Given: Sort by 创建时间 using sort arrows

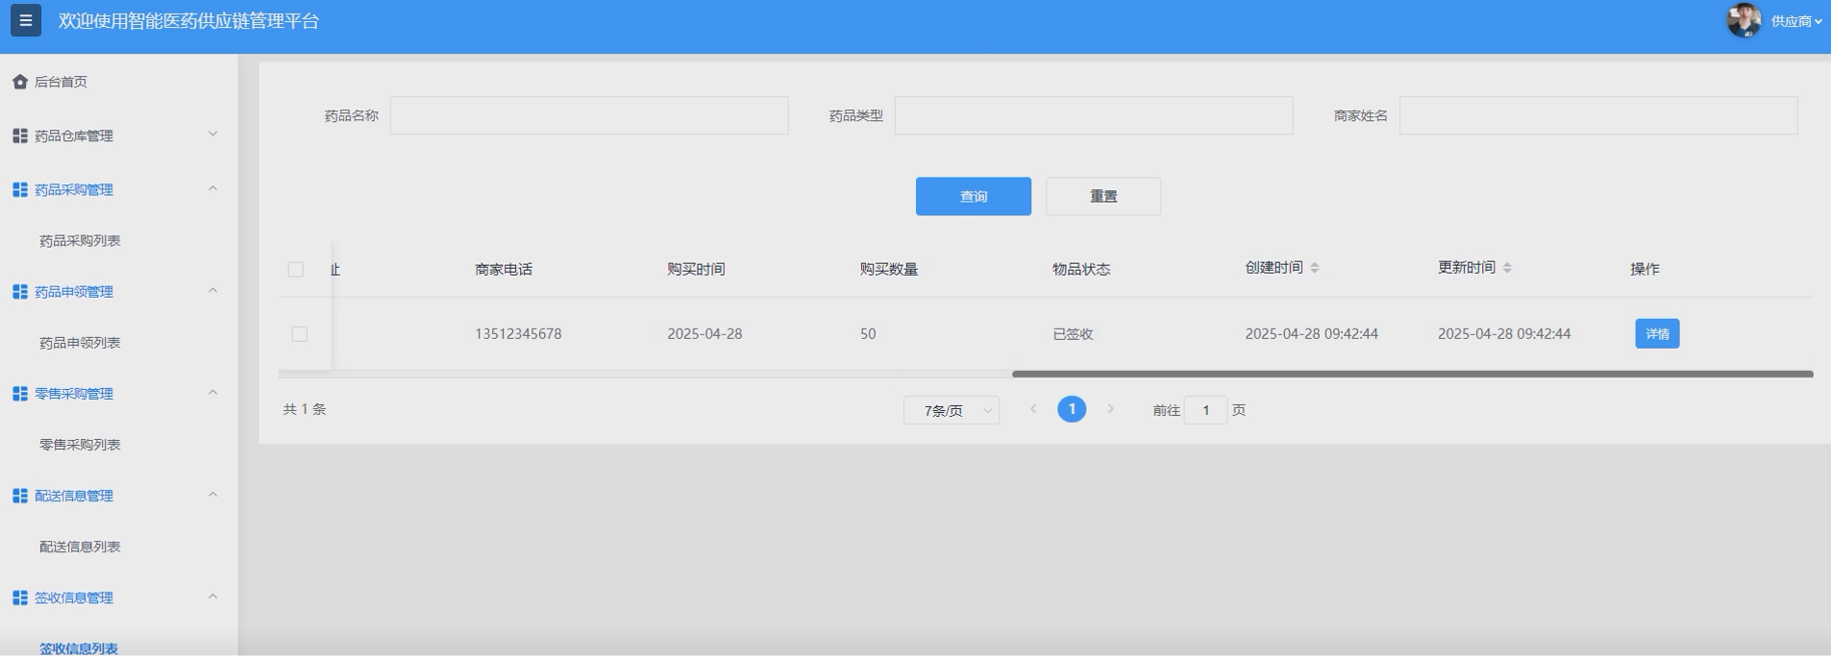Looking at the screenshot, I should [1315, 268].
